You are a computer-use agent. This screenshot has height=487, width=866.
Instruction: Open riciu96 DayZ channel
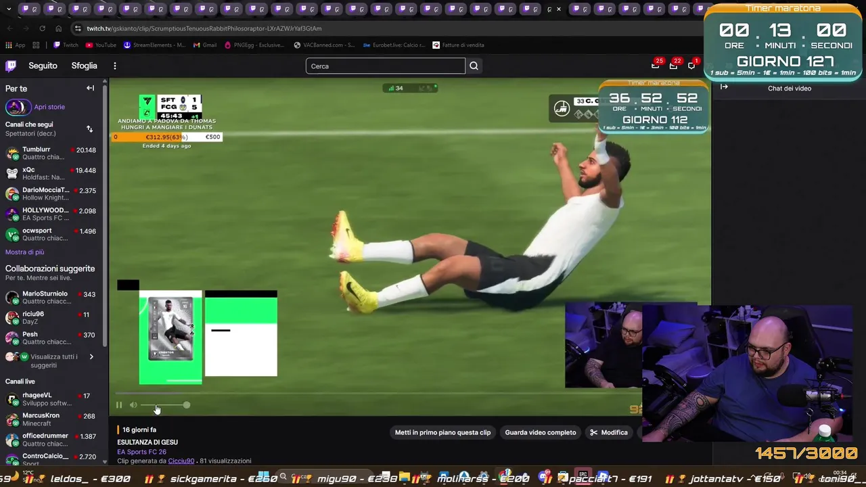[x=51, y=317]
